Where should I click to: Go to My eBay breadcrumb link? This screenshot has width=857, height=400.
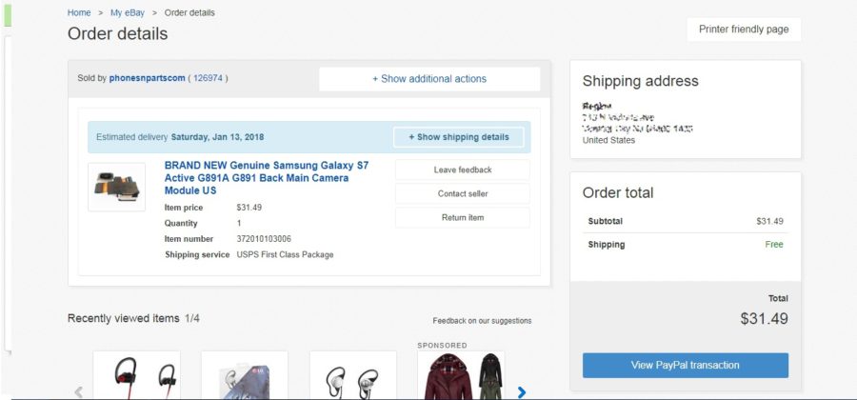(129, 12)
